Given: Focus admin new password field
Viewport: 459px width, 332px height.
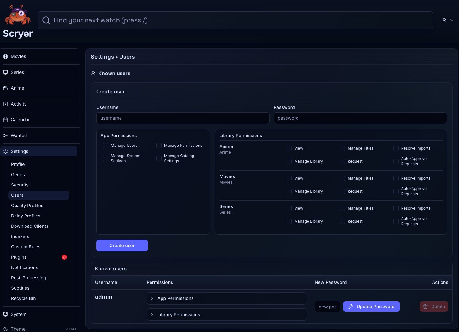Looking at the screenshot, I should (328, 307).
